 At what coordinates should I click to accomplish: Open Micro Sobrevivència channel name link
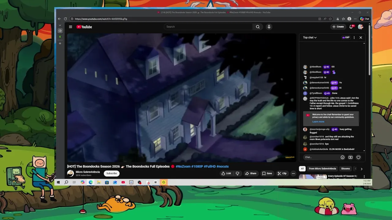(x=88, y=172)
